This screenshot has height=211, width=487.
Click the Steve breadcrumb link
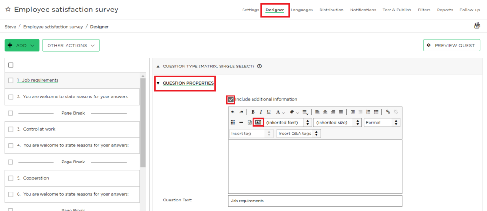pos(10,27)
